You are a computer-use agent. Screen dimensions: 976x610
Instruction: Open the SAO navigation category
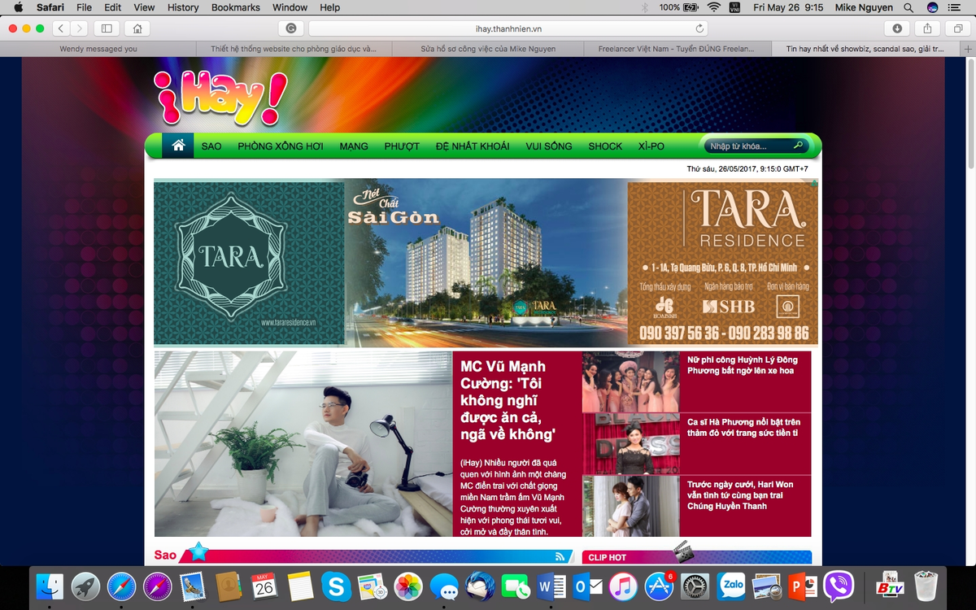click(211, 146)
